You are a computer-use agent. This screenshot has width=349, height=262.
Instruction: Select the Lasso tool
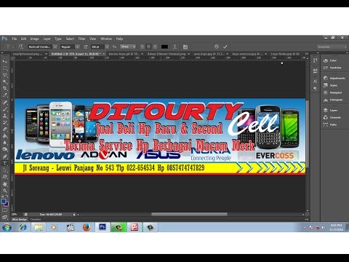tap(5, 75)
